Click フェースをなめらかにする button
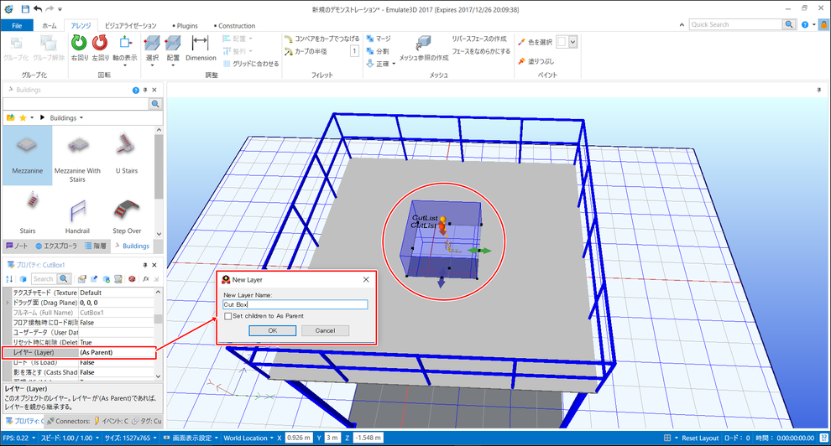 pos(481,51)
